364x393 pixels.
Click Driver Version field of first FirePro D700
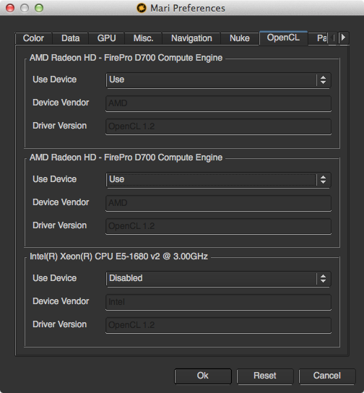(218, 126)
